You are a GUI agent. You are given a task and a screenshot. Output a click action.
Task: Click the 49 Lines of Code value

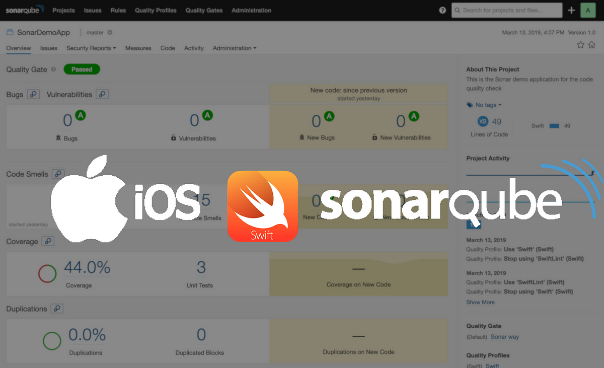(497, 121)
